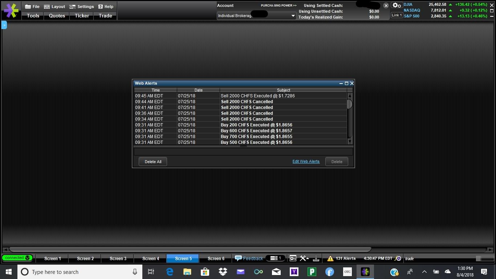Click the green connected status indicator
This screenshot has width=496, height=279.
pyautogui.click(x=17, y=258)
